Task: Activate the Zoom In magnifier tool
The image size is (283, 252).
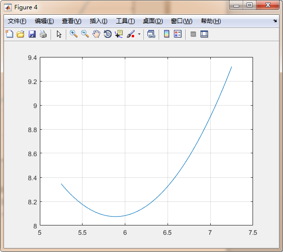Action: click(x=74, y=34)
